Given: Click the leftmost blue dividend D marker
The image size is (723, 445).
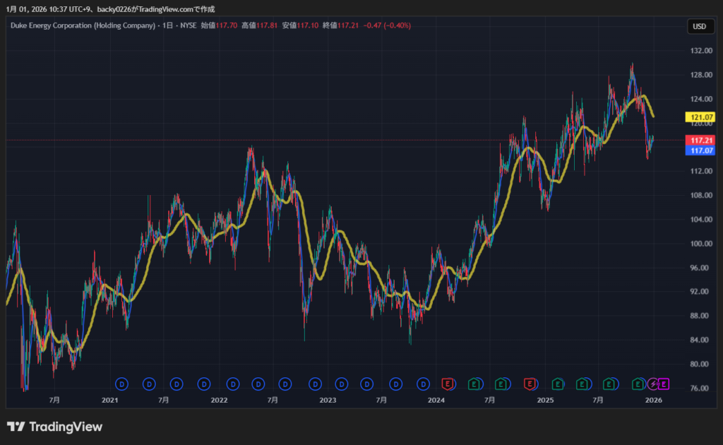Looking at the screenshot, I should click(x=121, y=384).
